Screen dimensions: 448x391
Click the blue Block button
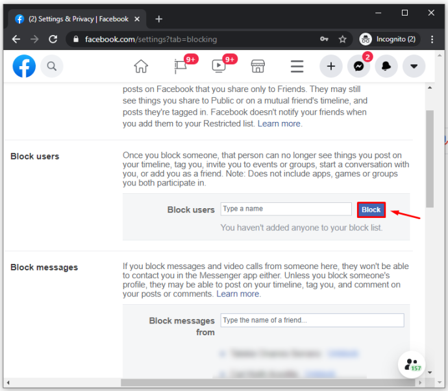tap(371, 210)
